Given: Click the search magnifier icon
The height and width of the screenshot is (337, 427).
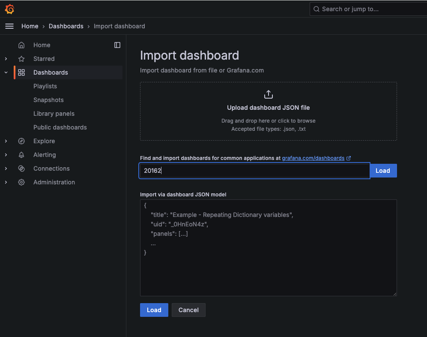Looking at the screenshot, I should (x=316, y=9).
